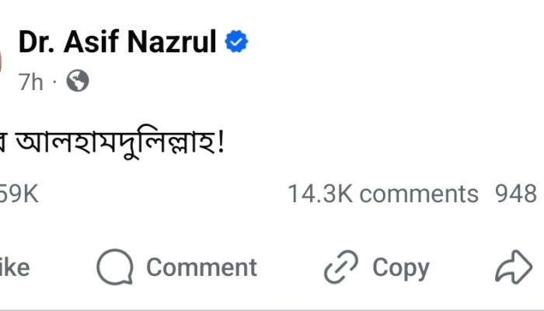
Task: View the 948 shares count
Action: tap(517, 194)
